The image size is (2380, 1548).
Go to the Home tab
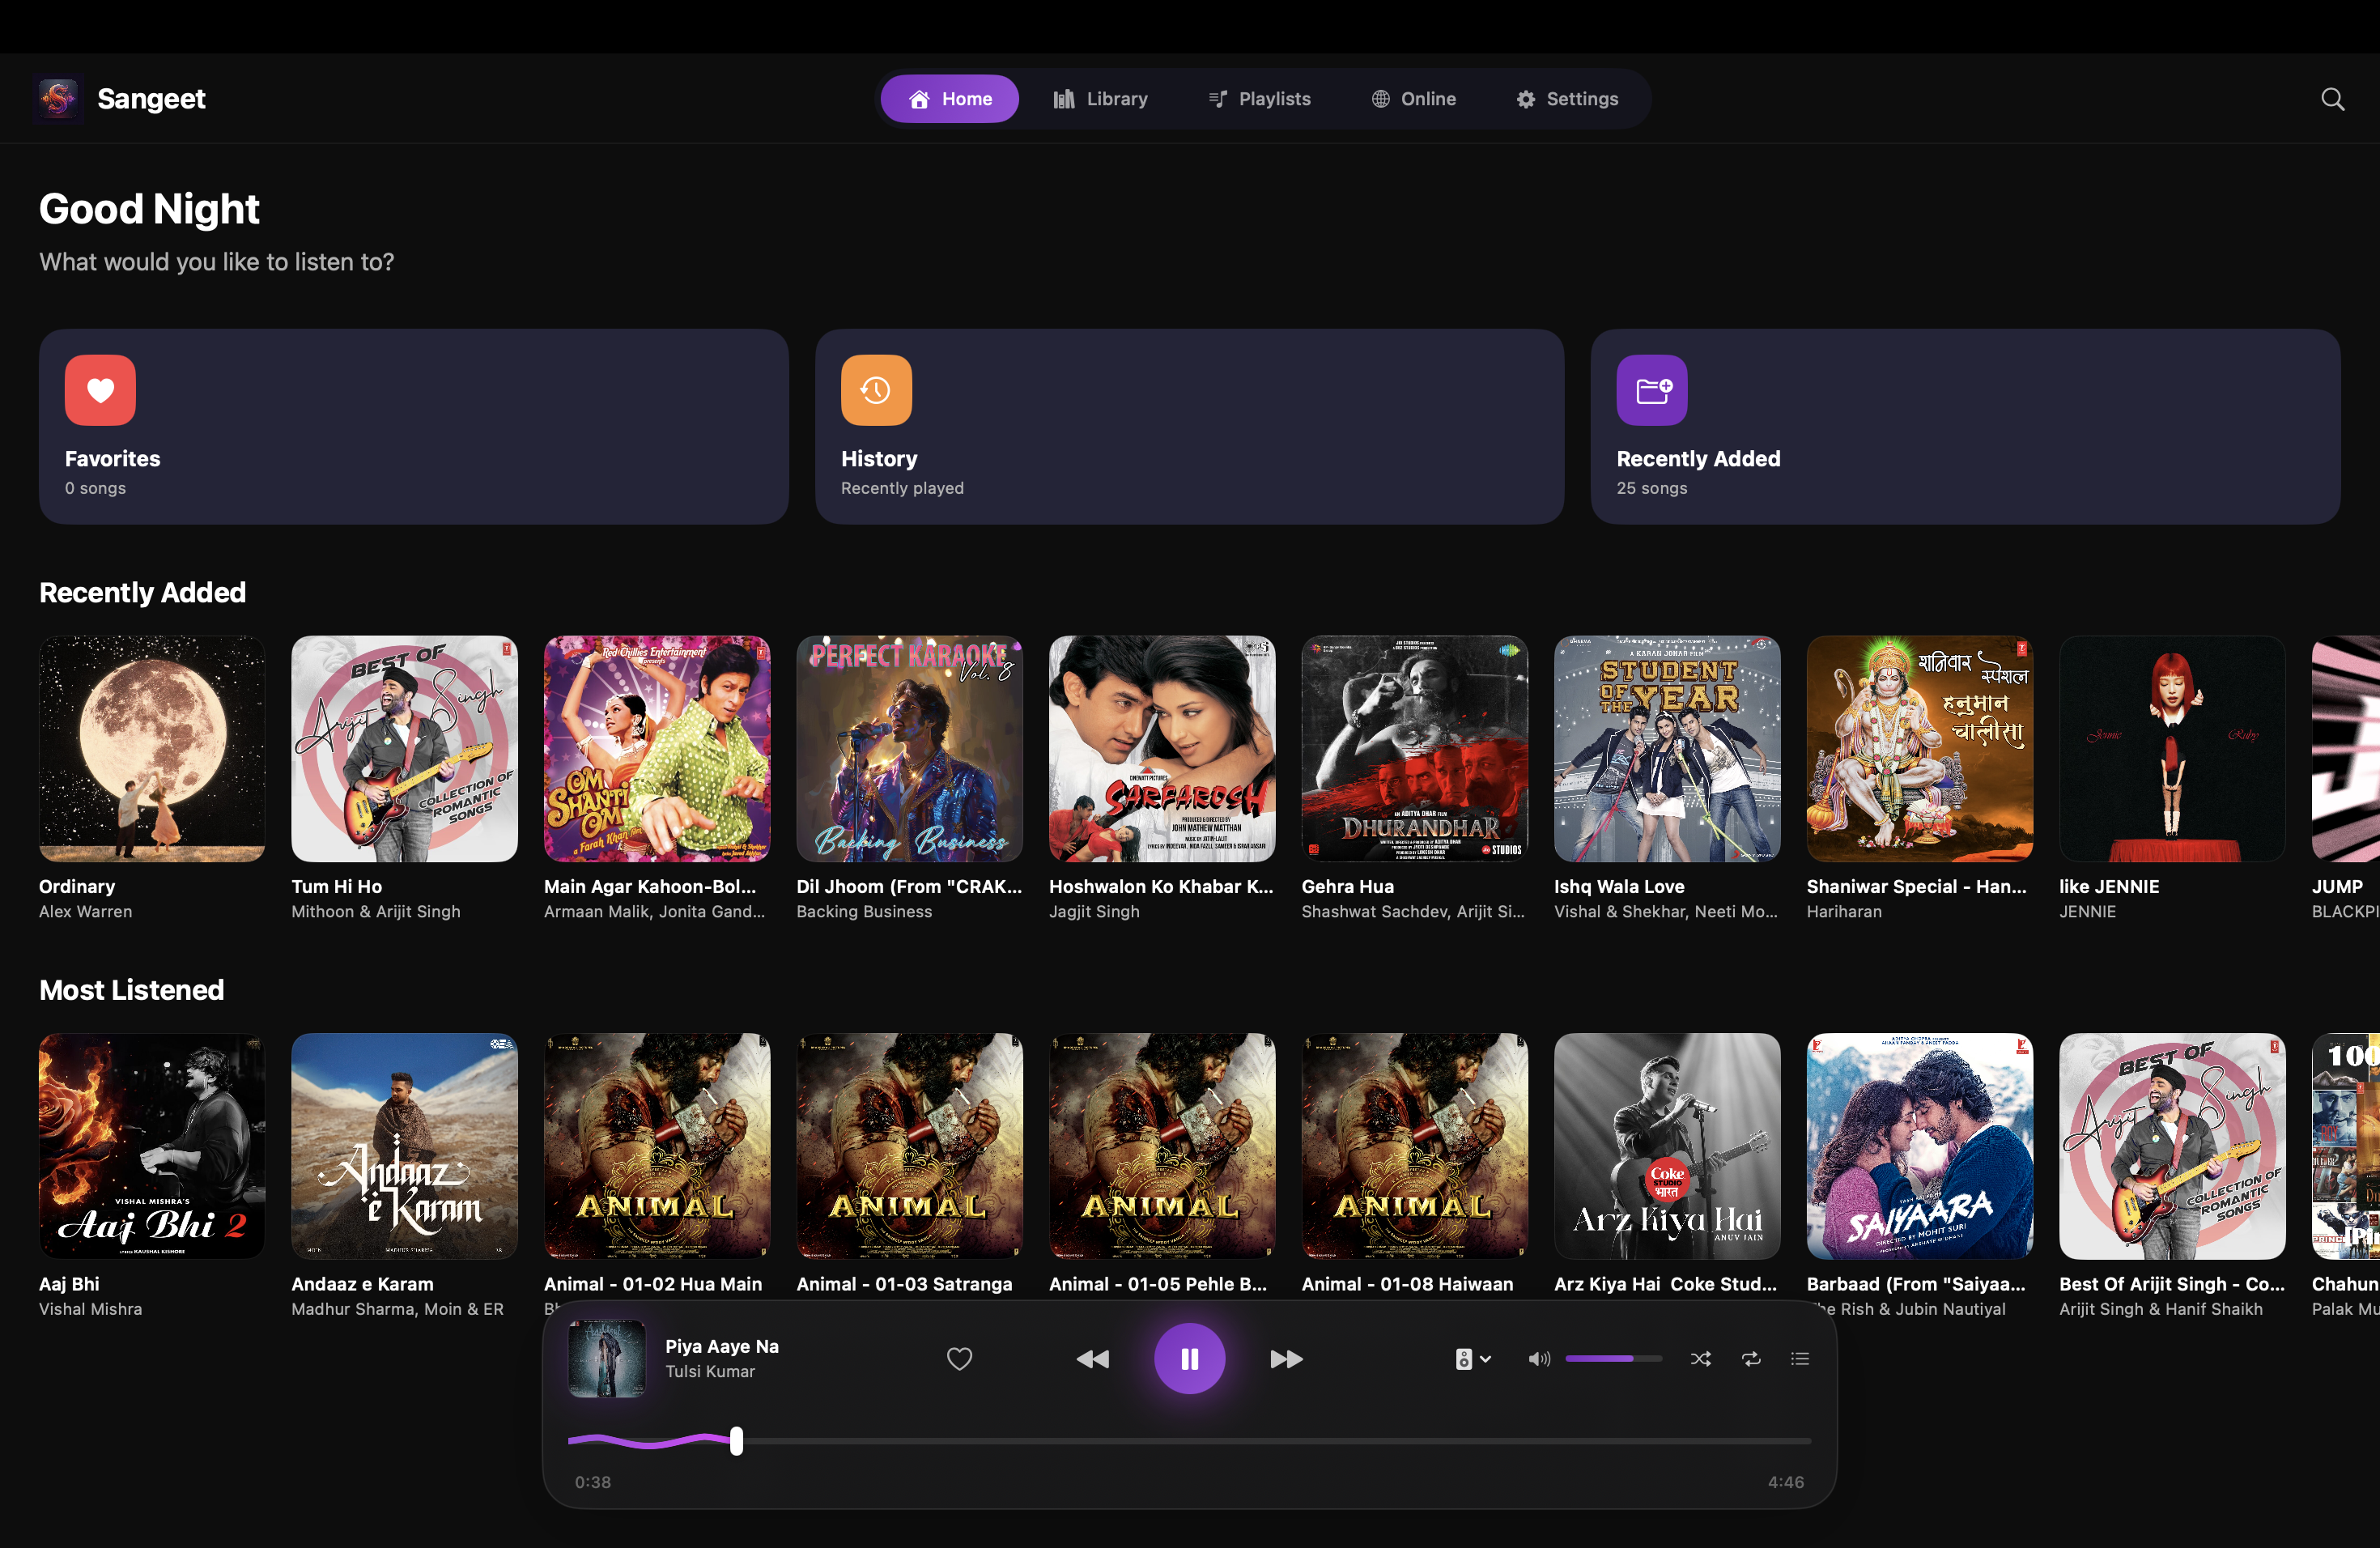tap(949, 99)
